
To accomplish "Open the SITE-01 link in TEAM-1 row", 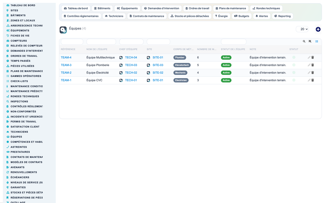I will click(x=158, y=80).
